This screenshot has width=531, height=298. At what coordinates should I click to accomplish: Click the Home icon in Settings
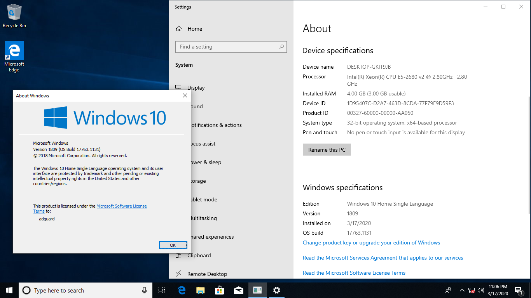pyautogui.click(x=179, y=29)
